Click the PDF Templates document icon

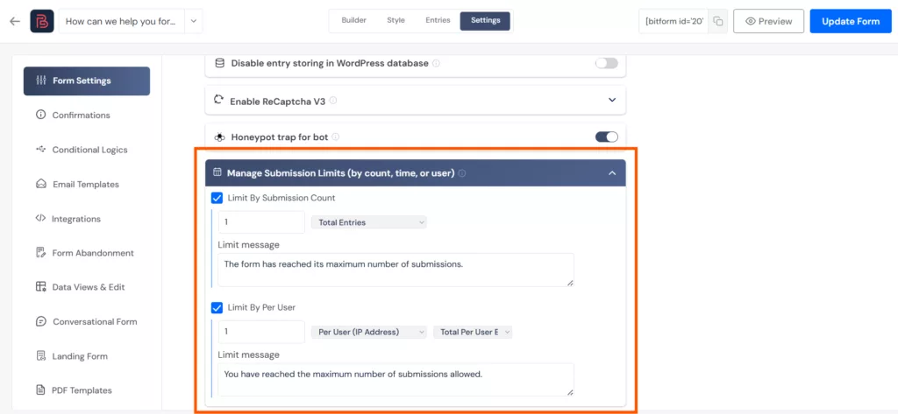(40, 390)
